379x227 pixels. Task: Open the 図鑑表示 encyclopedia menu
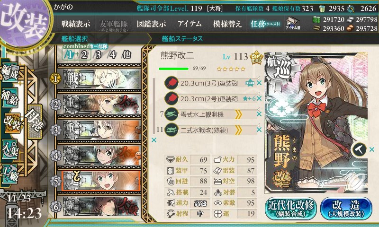tap(152, 24)
